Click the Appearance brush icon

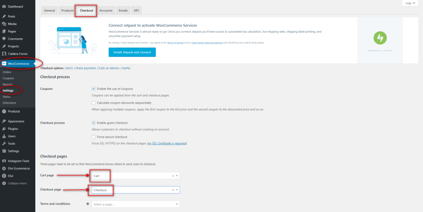[x=4, y=121]
